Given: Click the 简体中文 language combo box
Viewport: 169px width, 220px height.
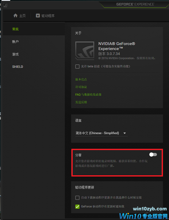Looking at the screenshot, I should point(101,133).
